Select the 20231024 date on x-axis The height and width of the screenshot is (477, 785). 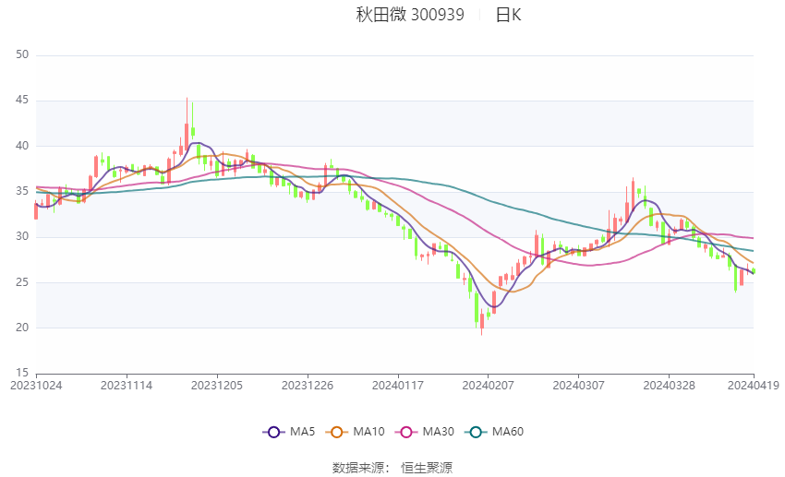tap(36, 384)
